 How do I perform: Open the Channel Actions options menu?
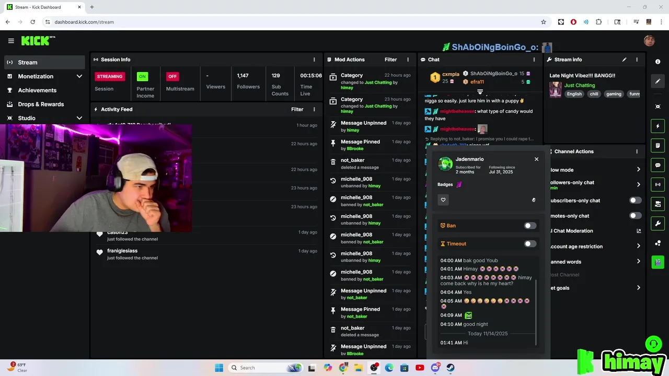(637, 151)
